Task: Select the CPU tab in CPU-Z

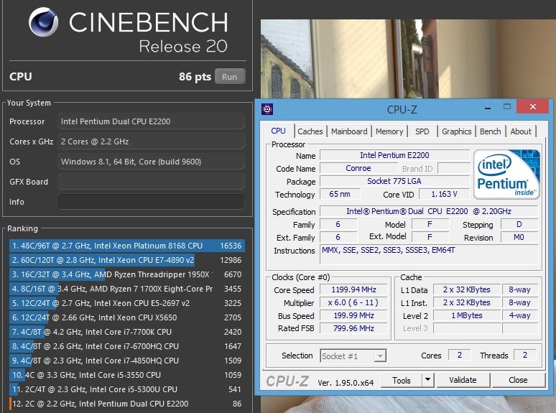Action: coord(278,131)
